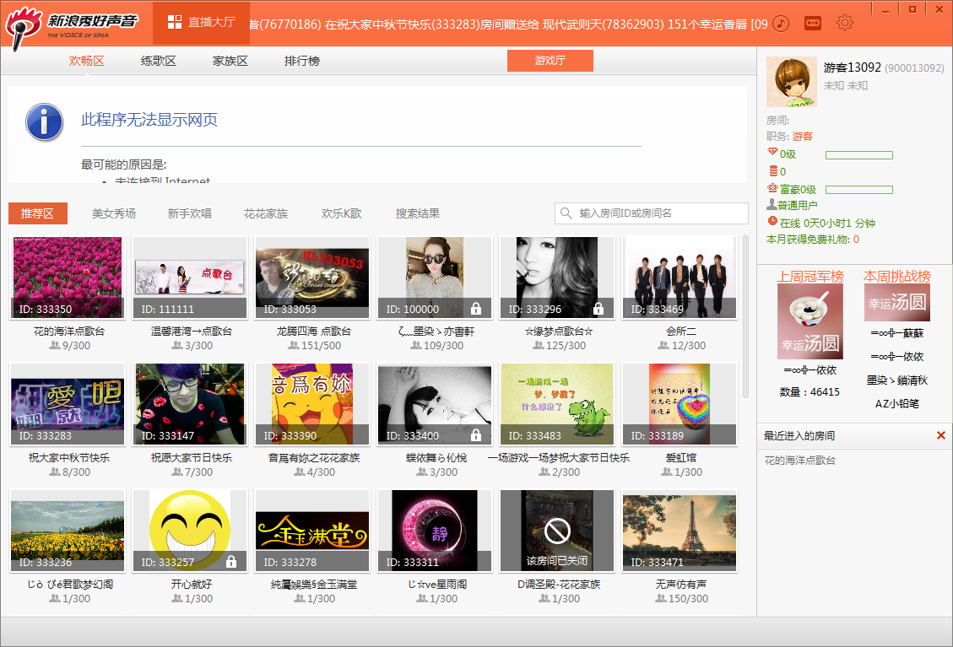Select the 推荐区 category tab

[38, 213]
